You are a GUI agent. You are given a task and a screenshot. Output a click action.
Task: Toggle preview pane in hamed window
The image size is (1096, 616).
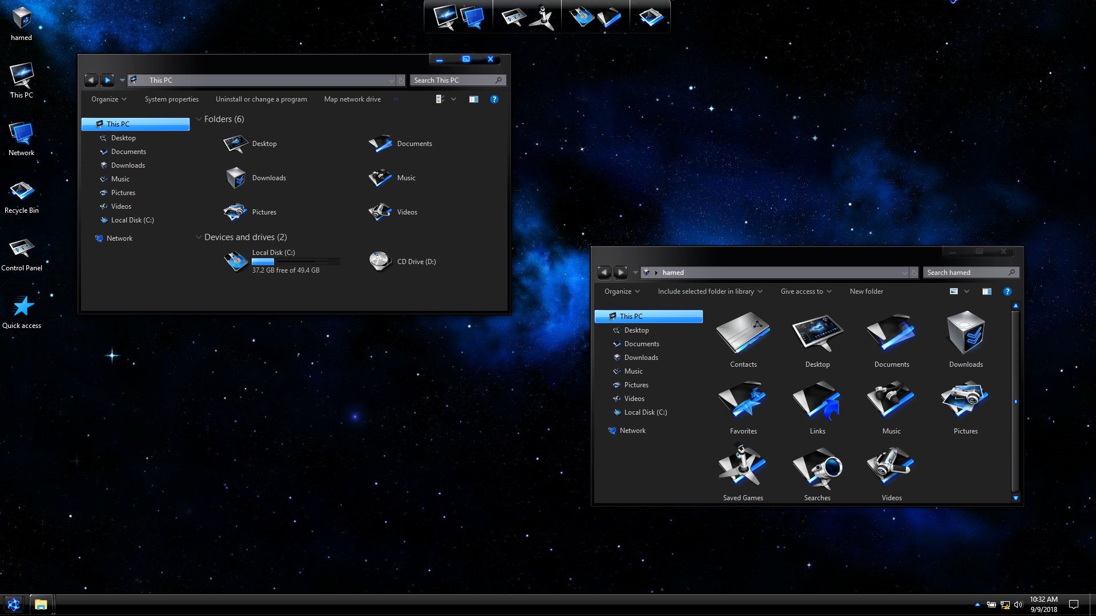[986, 291]
